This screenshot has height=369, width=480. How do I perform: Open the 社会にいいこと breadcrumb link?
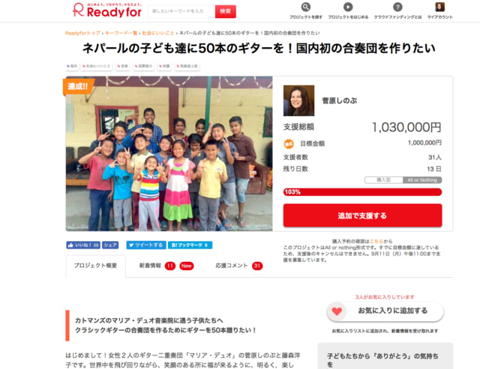pyautogui.click(x=158, y=33)
